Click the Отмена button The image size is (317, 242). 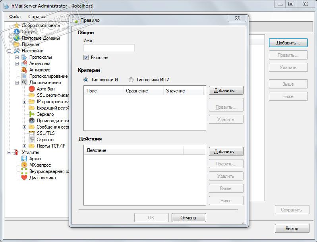click(189, 217)
